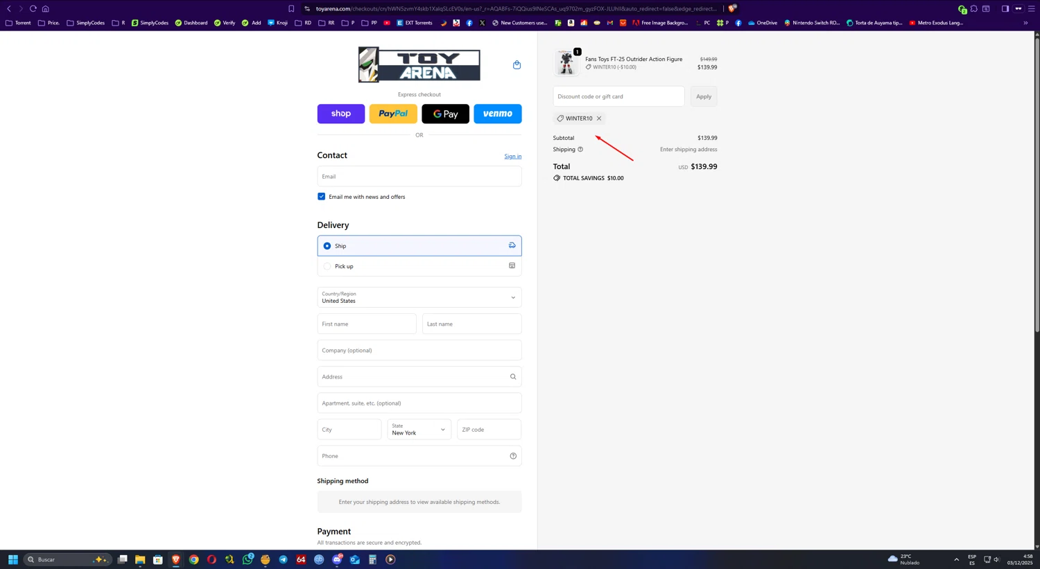Screen dimensions: 1040x569
Task: Click the City input field
Action: (349, 430)
